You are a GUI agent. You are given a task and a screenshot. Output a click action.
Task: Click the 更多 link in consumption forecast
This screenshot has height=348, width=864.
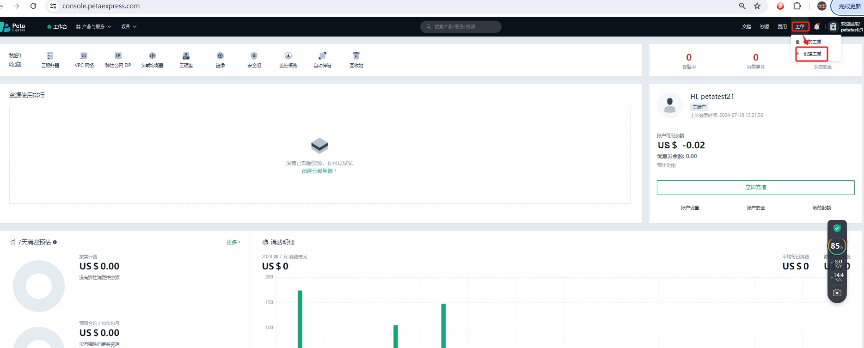click(233, 242)
